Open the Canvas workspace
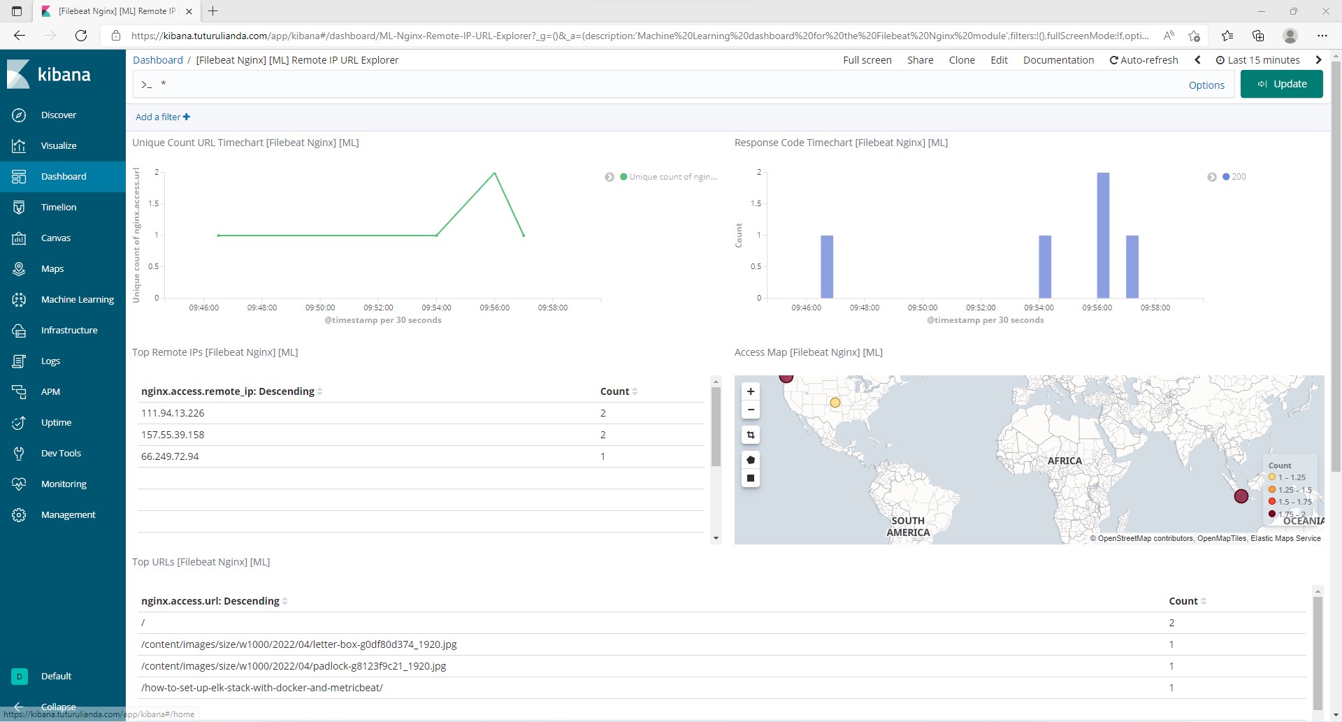 (x=56, y=238)
